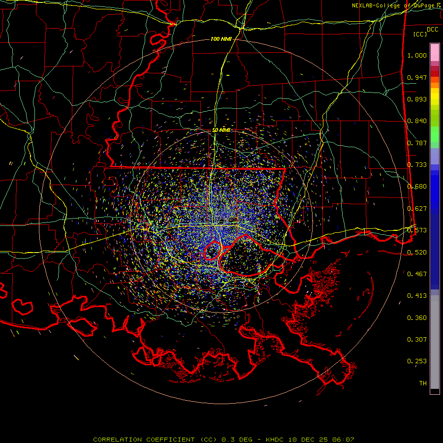Viewport: 443px width, 443px height.
Task: Click the 100 NMI range ring label
Action: [221, 39]
